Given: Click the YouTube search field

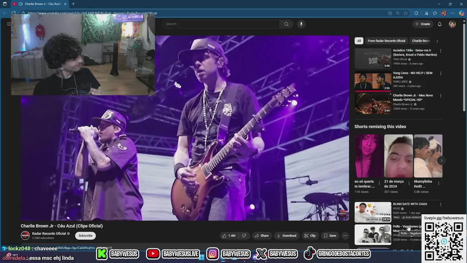Looking at the screenshot, I should coord(221,24).
